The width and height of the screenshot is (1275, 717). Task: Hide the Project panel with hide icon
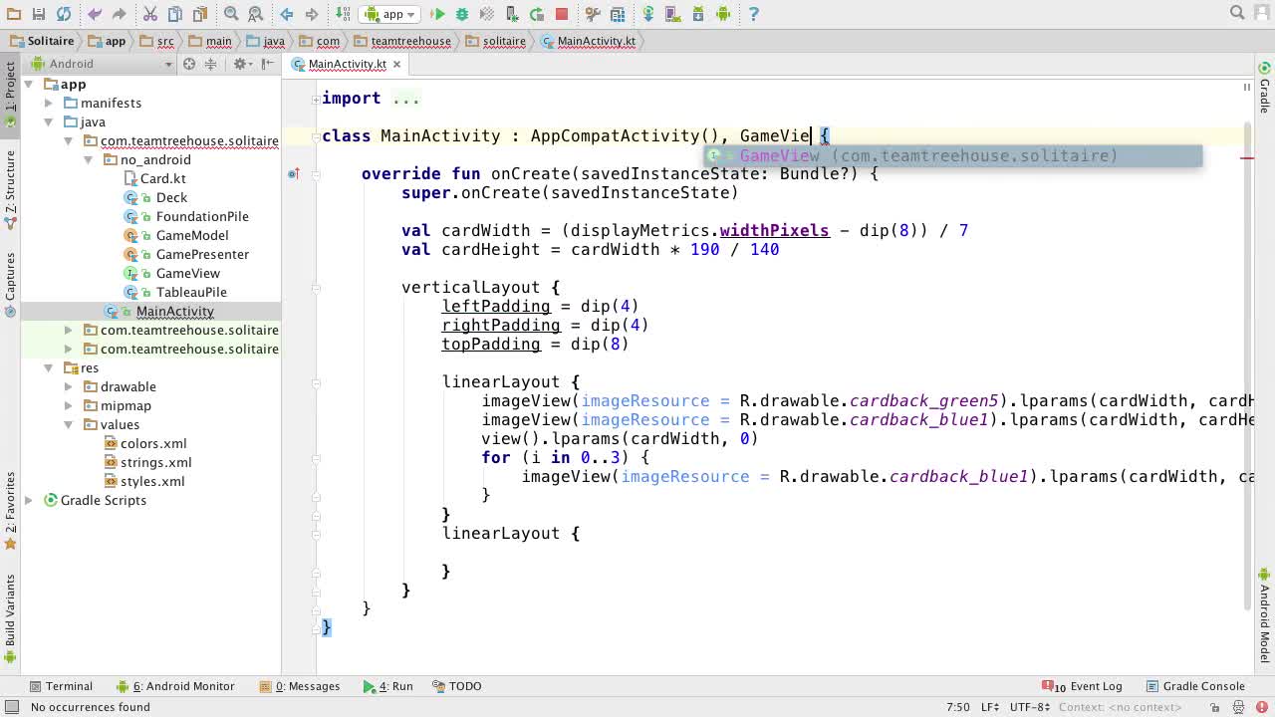point(267,64)
